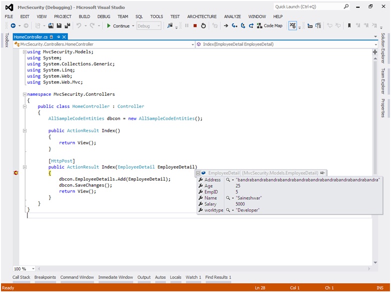Image resolution: width=391 pixels, height=293 pixels.
Task: Click the attach-to-process toolbar icon
Action: (x=170, y=25)
